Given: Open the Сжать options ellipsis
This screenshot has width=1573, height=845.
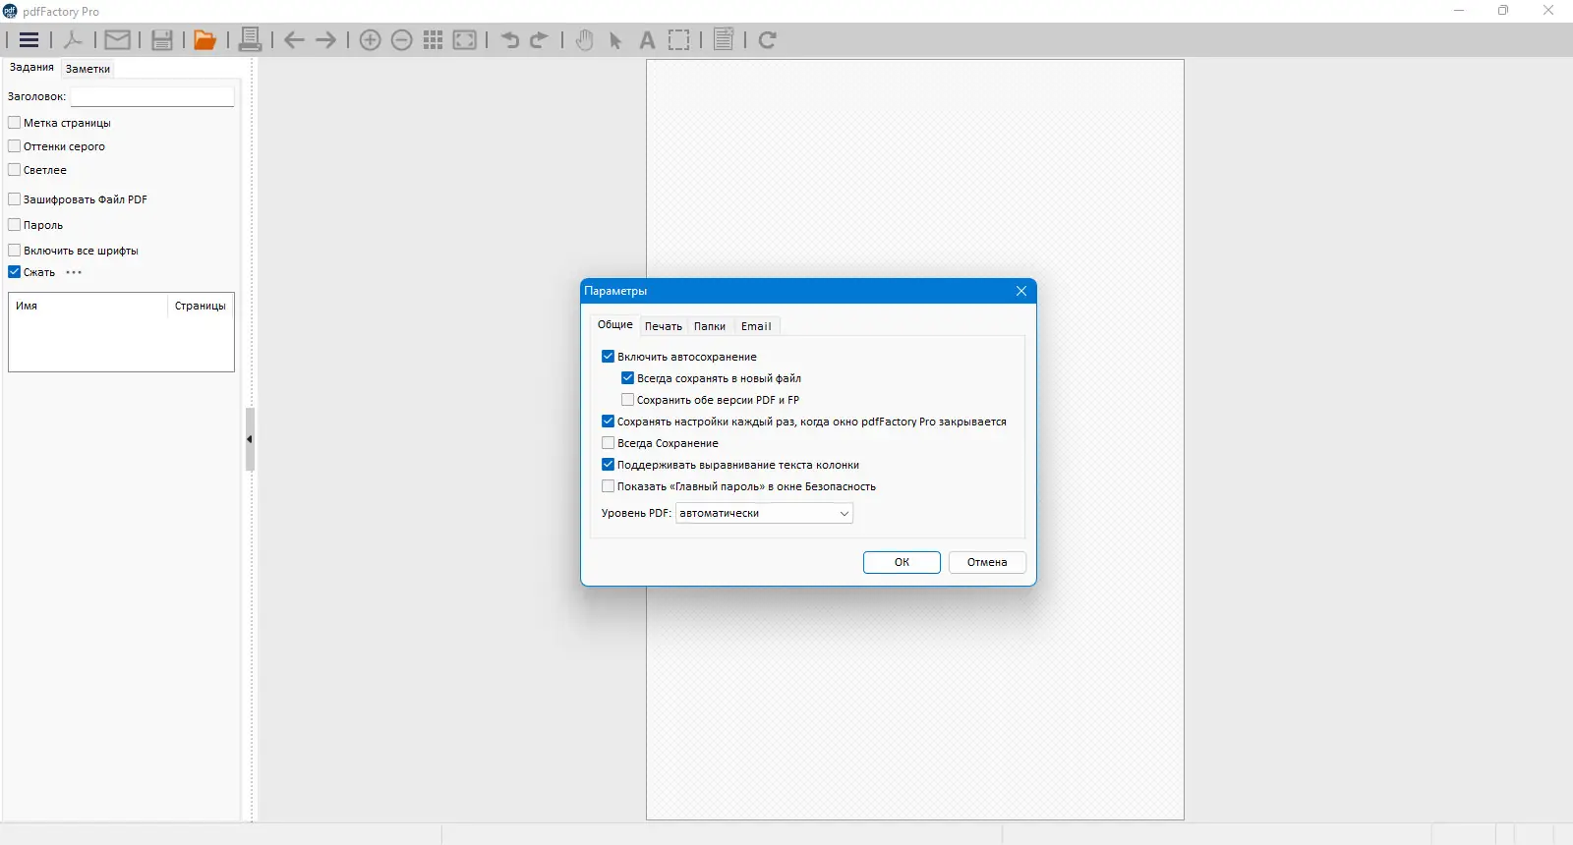Looking at the screenshot, I should tap(74, 272).
